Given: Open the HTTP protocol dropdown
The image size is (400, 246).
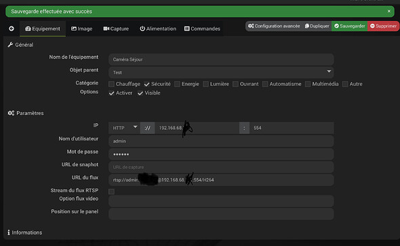Looking at the screenshot, I should pos(125,128).
